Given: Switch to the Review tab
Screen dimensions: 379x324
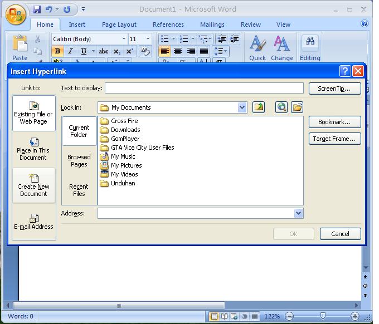Looking at the screenshot, I should pyautogui.click(x=251, y=24).
